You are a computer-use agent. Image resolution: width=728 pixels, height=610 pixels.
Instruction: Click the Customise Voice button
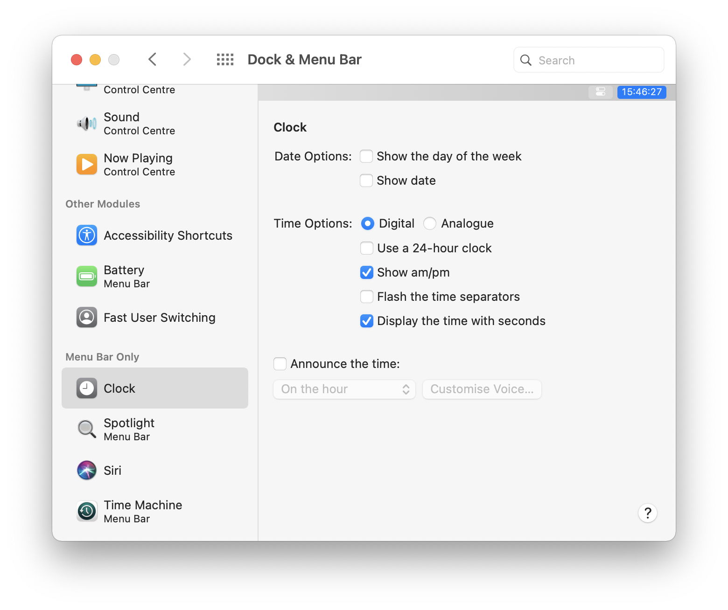click(x=482, y=389)
